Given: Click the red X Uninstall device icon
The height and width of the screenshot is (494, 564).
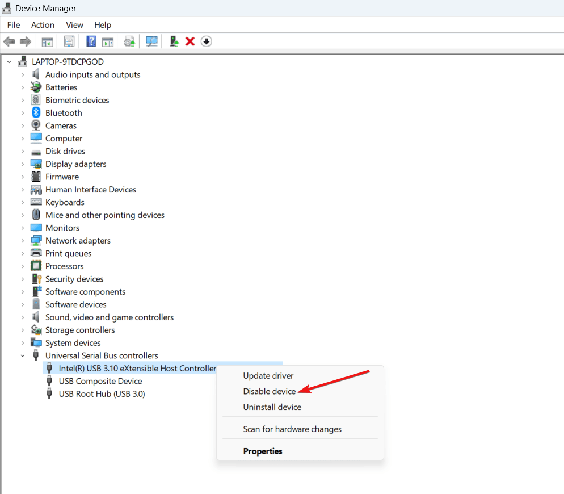Looking at the screenshot, I should 190,42.
